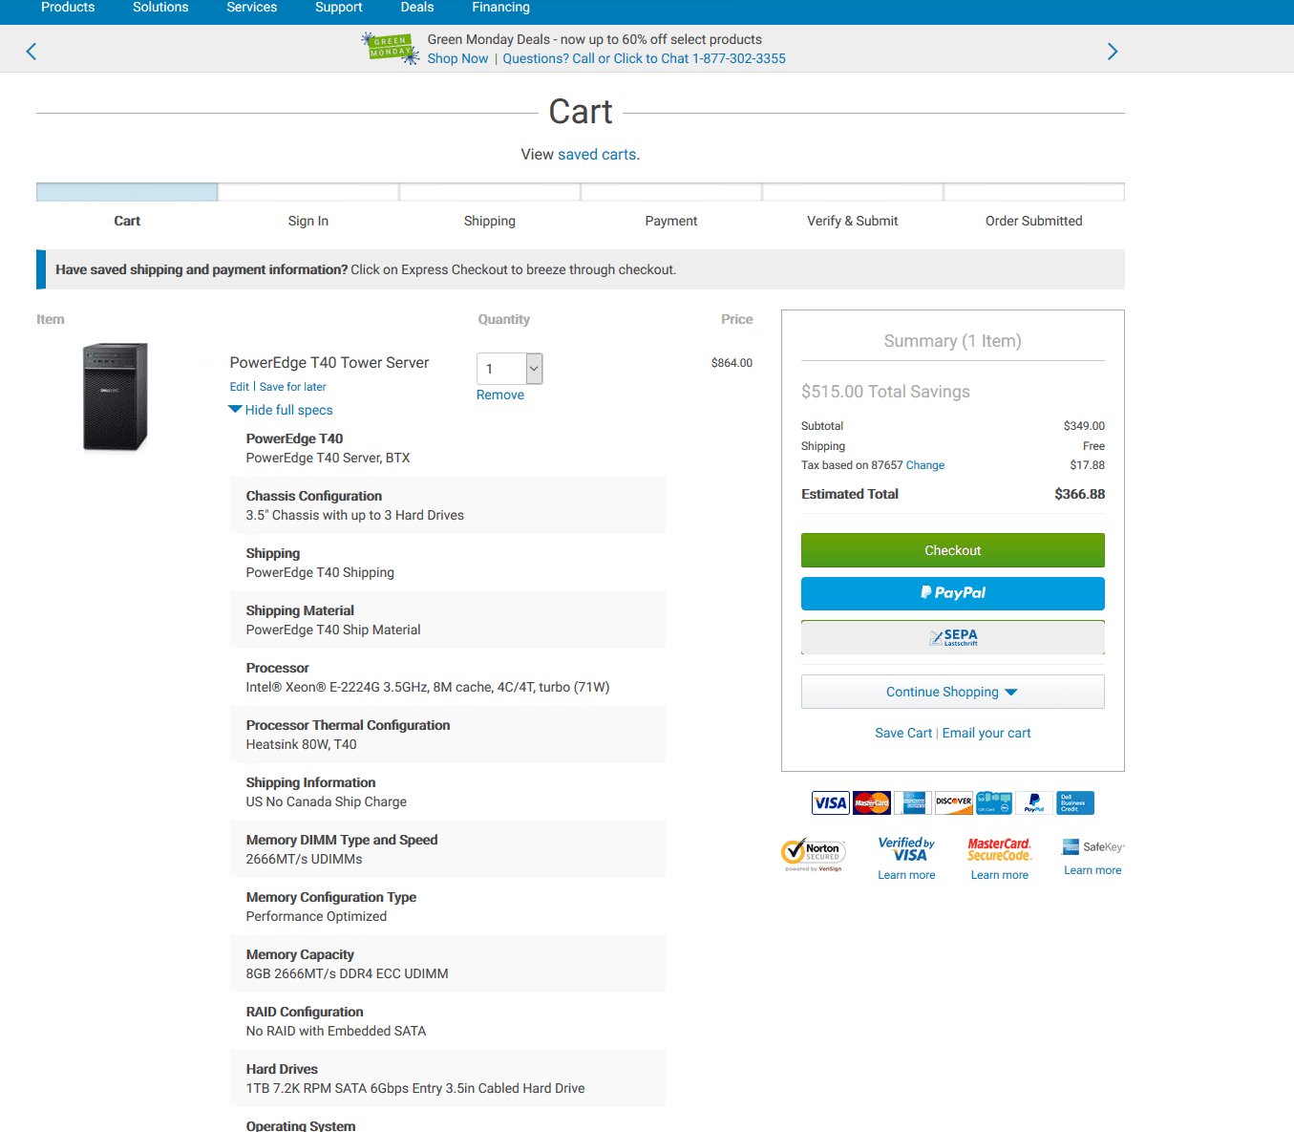Open the Continue Shopping dropdown
The width and height of the screenshot is (1294, 1132).
pyautogui.click(x=953, y=692)
